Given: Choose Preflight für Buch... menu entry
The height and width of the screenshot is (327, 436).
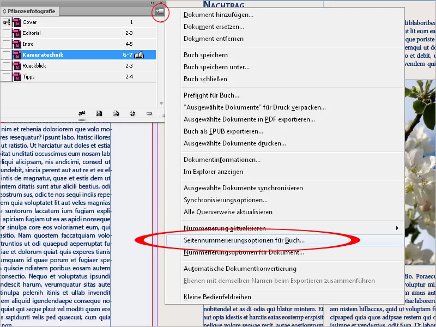Looking at the screenshot, I should (x=211, y=95).
